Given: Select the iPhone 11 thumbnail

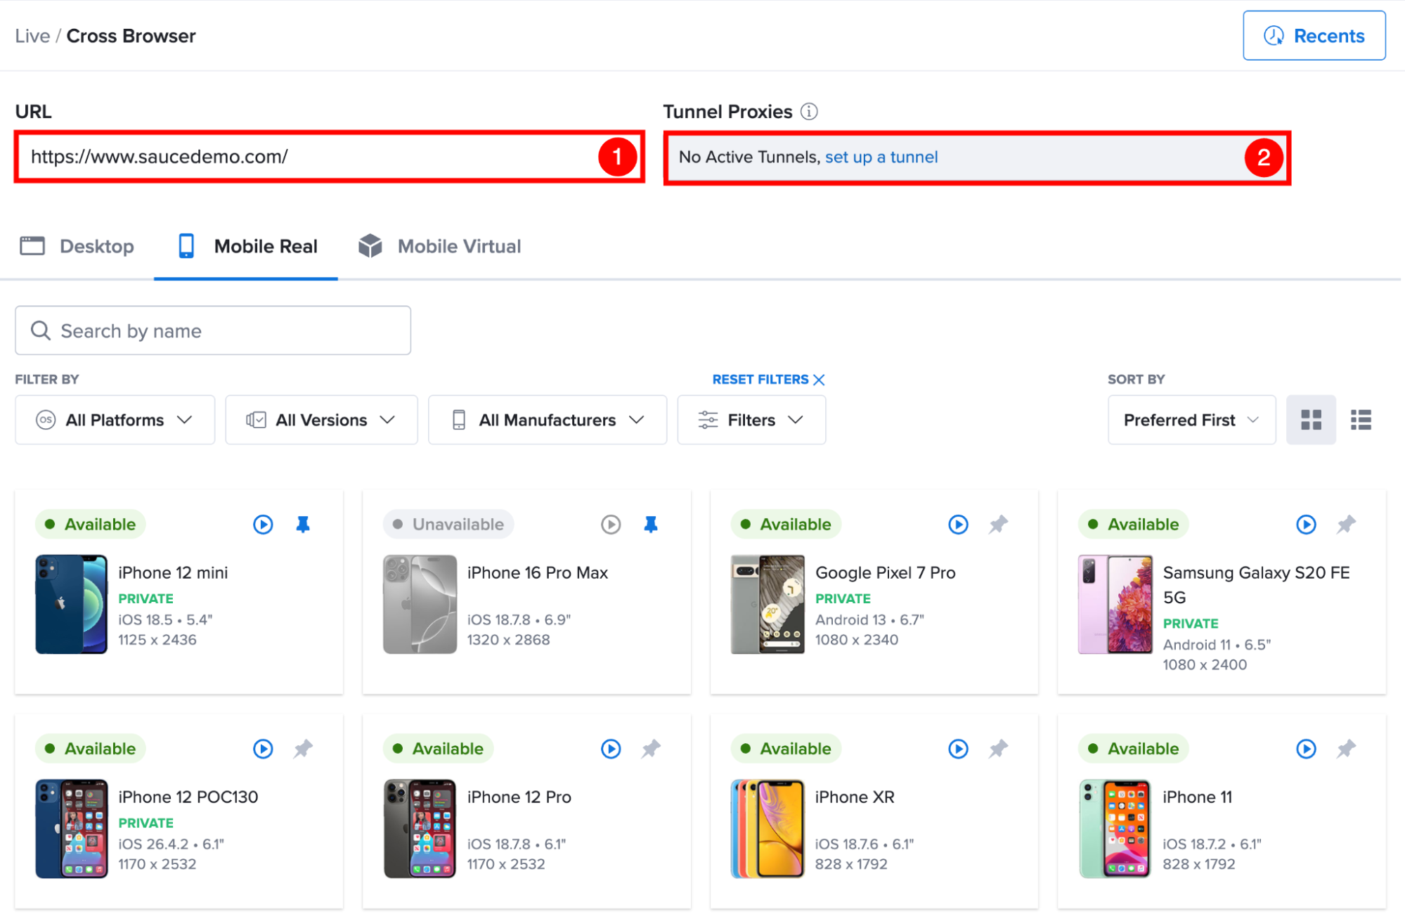Looking at the screenshot, I should click(x=1115, y=829).
